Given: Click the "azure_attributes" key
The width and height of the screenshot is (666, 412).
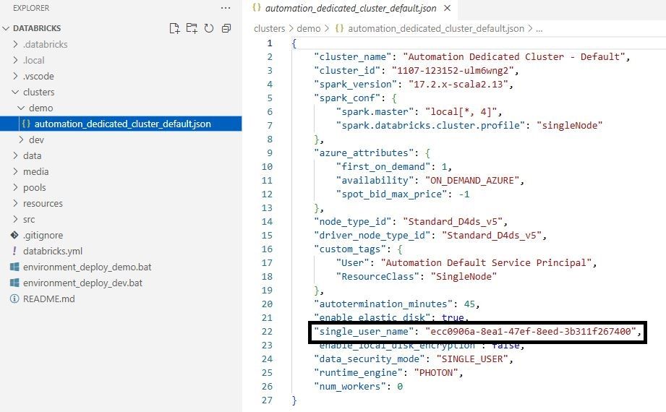Looking at the screenshot, I should click(364, 153).
